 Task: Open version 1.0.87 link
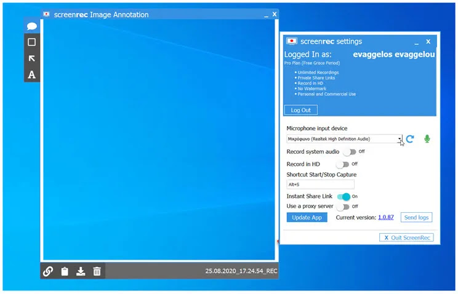(x=386, y=218)
